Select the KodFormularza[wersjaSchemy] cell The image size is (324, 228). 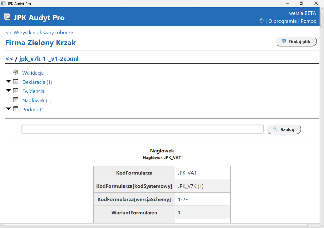[x=134, y=199]
